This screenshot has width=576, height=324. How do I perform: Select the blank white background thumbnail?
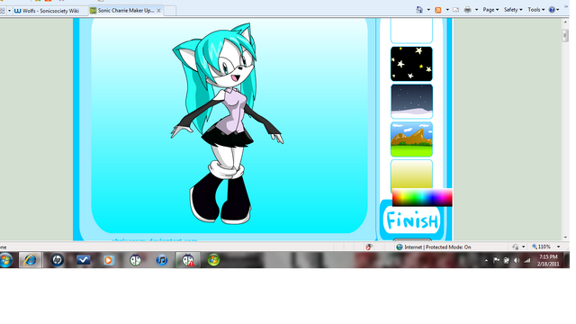(411, 31)
